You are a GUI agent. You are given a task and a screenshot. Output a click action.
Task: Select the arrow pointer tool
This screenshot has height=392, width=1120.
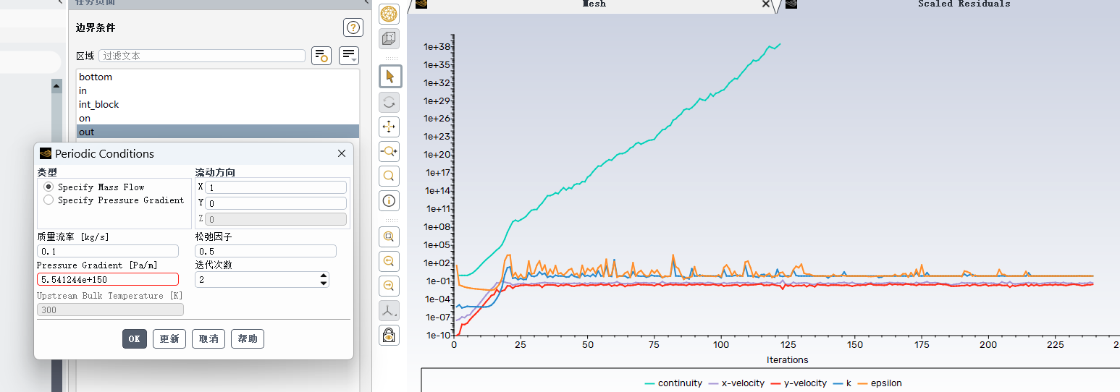[390, 76]
